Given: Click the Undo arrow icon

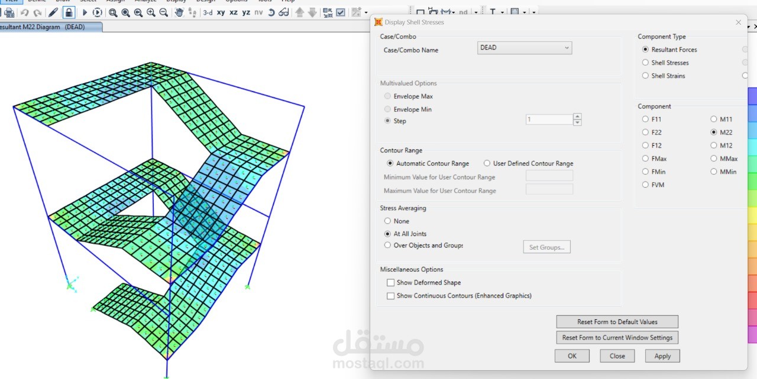Looking at the screenshot, I should (24, 12).
